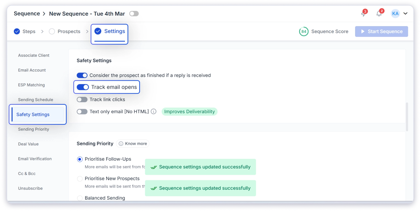
Task: Open ESP Matching in sidebar
Action: coord(31,85)
